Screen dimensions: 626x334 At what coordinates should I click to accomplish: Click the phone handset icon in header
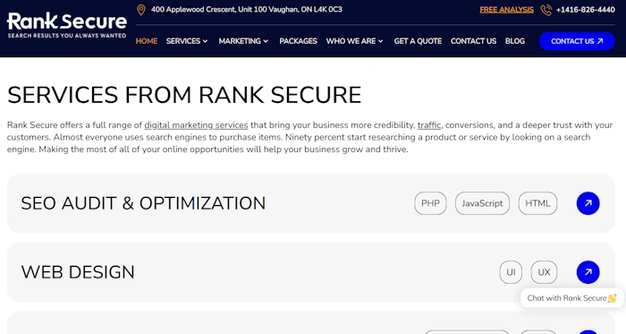click(546, 10)
